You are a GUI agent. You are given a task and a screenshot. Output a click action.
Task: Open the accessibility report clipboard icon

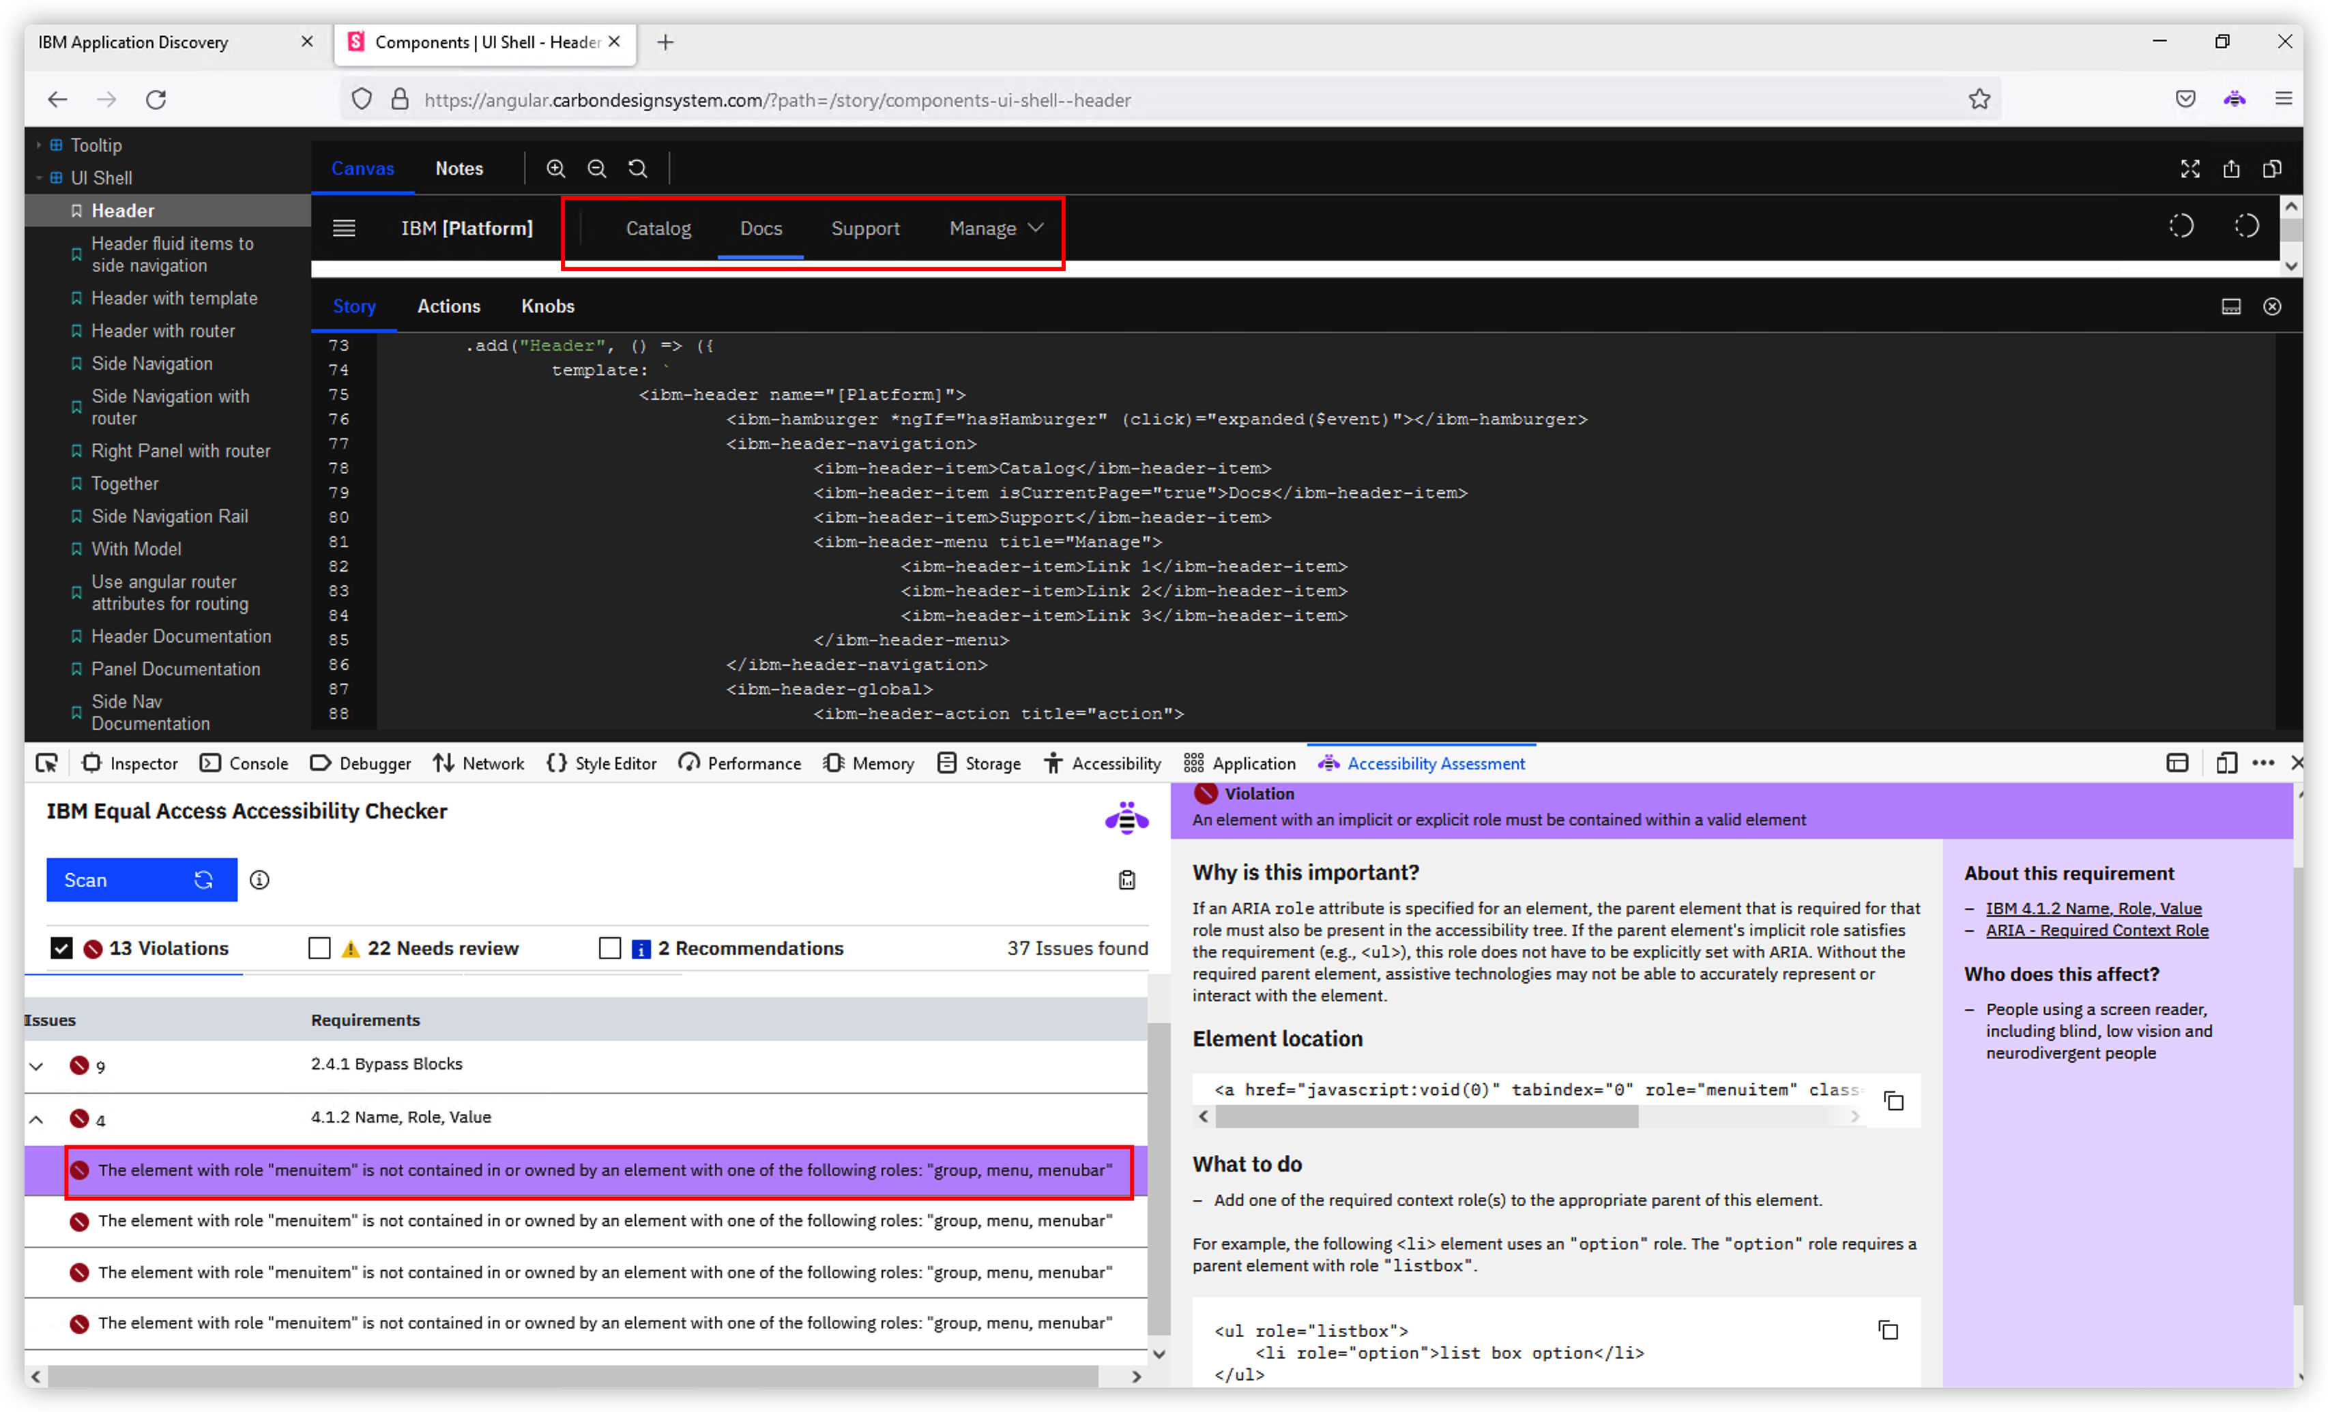pos(1126,879)
